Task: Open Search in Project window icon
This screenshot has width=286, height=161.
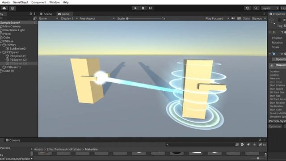Action: click(x=237, y=145)
